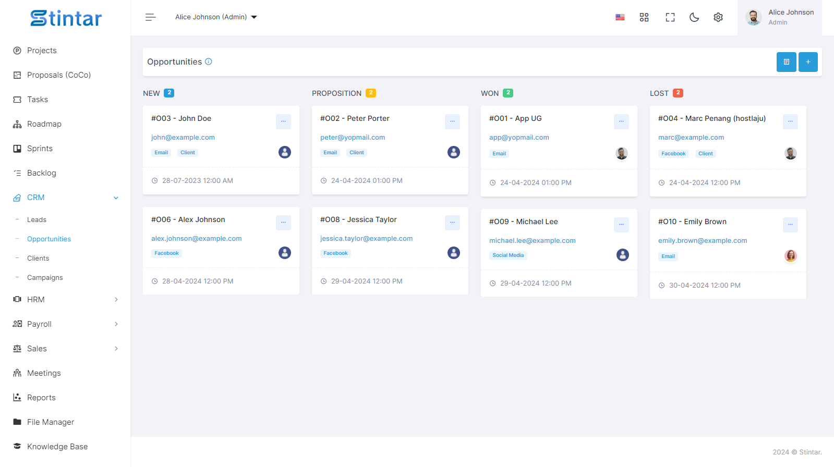This screenshot has height=467, width=834.
Task: Expand the Payroll menu section
Action: (x=65, y=324)
